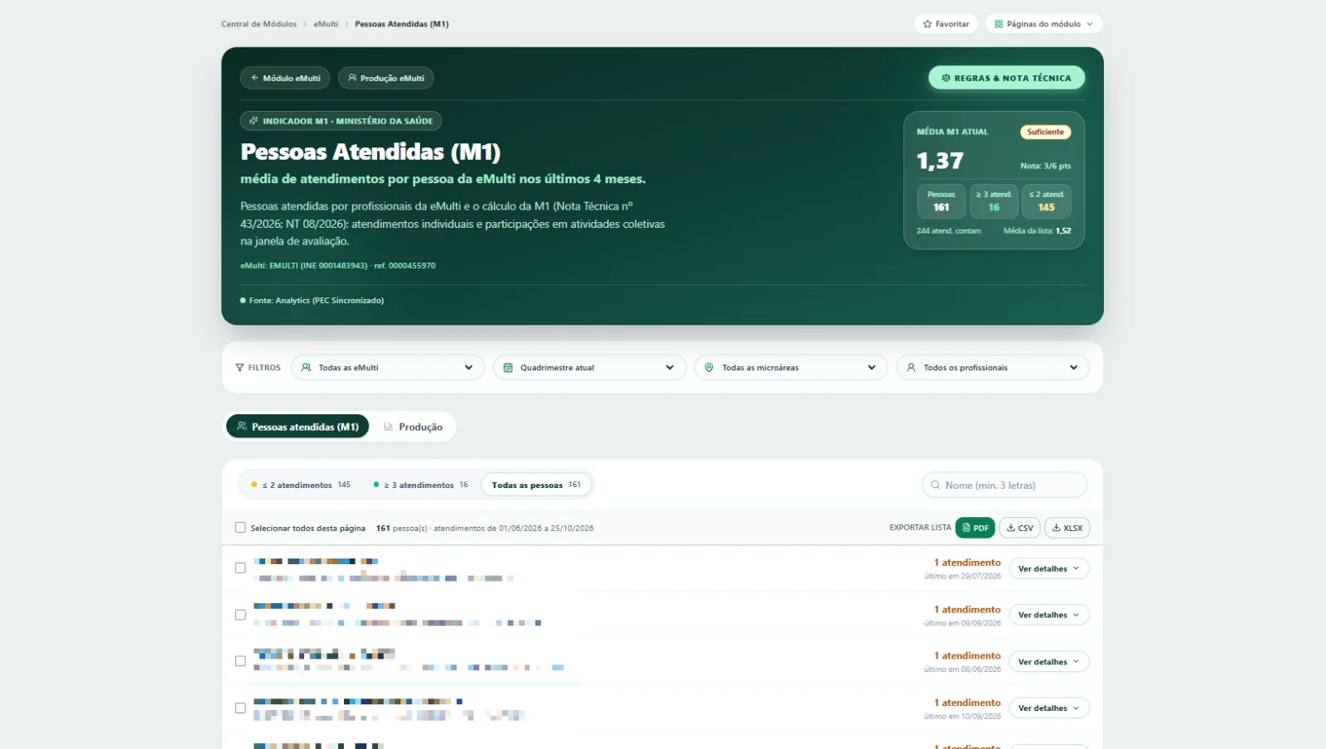
Task: Tick checkbox for row last seen 09/09/2026
Action: [240, 615]
